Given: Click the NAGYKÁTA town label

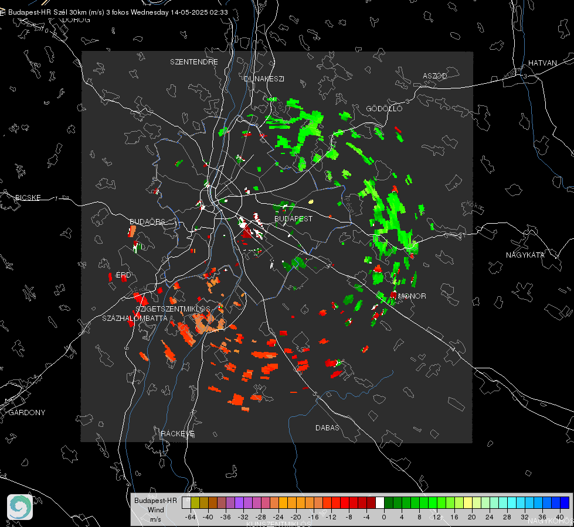Looking at the screenshot, I should click(x=525, y=255).
